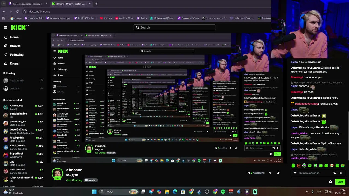The image size is (349, 196).
Task: Open ilyKllyK followed channel
Action: coord(23,88)
